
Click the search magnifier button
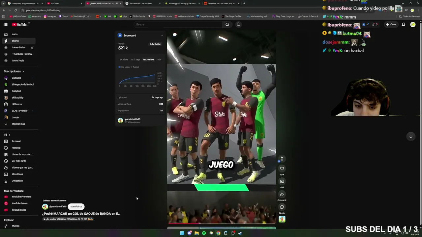(227, 24)
